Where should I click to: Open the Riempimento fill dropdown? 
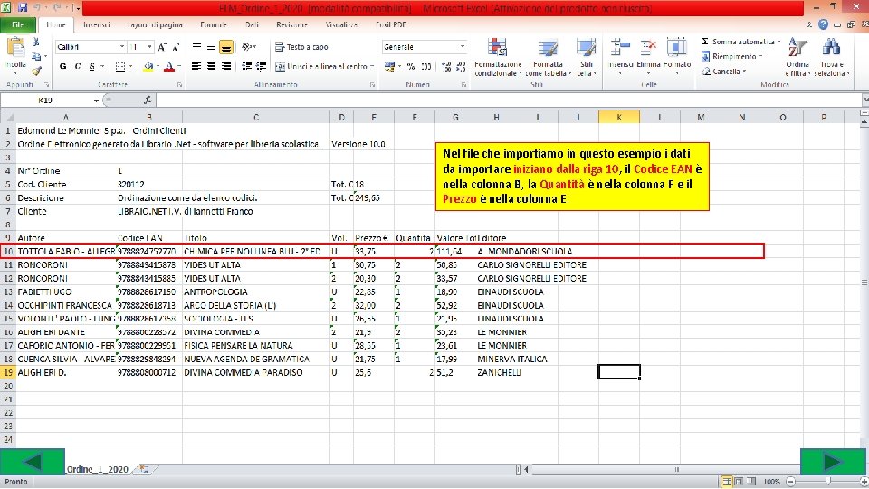point(732,56)
